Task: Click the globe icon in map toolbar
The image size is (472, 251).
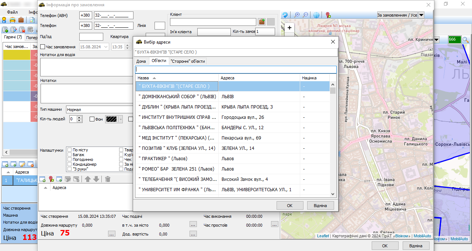Action: coord(316,15)
